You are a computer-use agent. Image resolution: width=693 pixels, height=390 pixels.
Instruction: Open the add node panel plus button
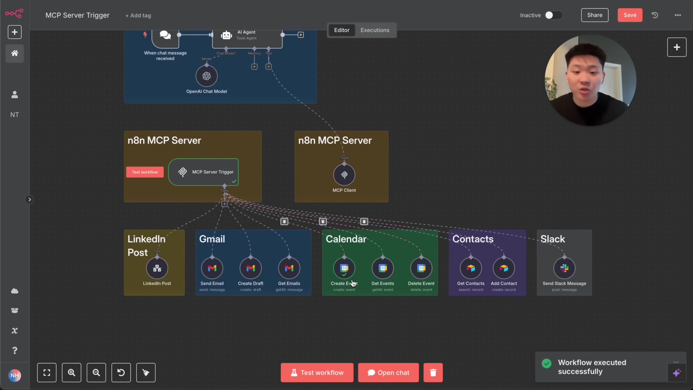(x=677, y=47)
